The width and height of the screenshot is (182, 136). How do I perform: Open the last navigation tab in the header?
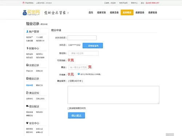click(153, 12)
